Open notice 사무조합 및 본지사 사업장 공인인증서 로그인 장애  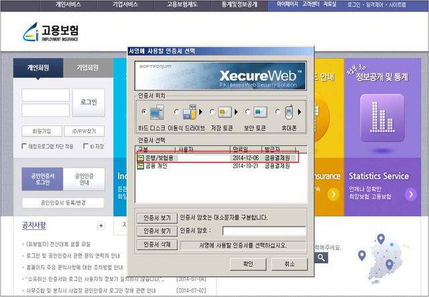(91, 290)
